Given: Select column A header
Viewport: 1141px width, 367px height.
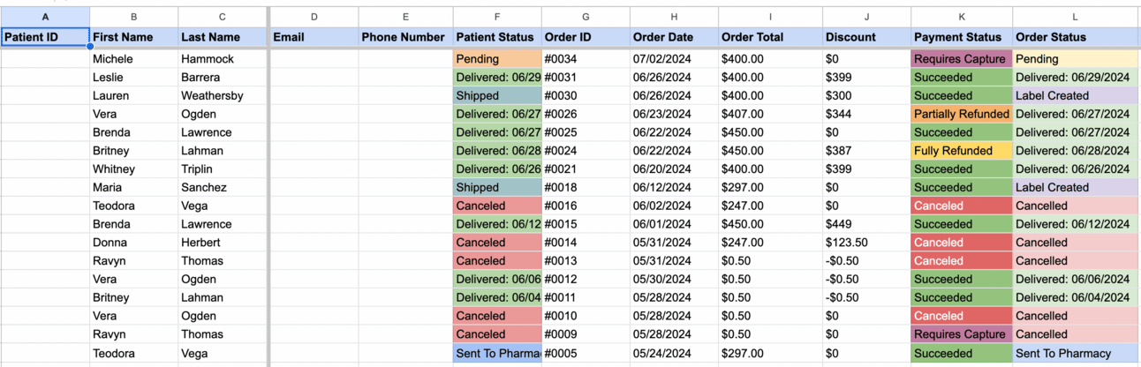Looking at the screenshot, I should (x=45, y=17).
